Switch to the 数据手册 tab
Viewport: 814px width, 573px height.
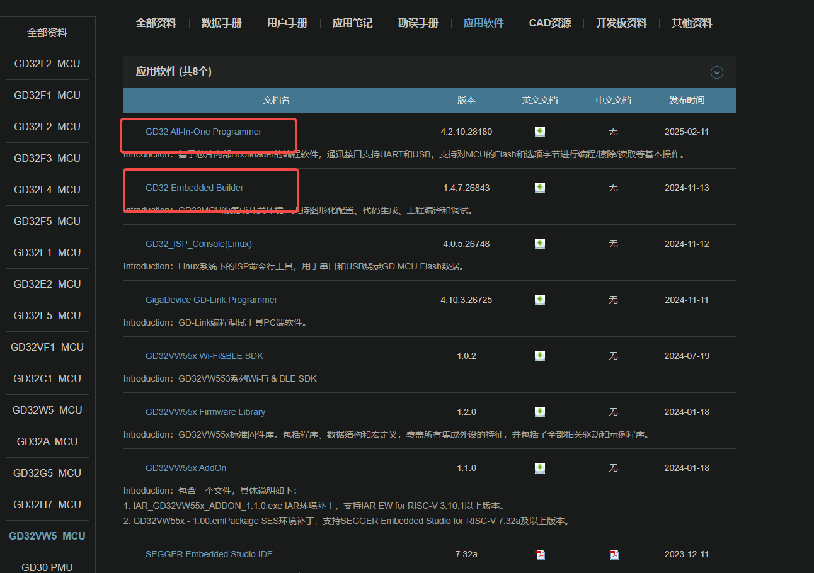pos(222,23)
